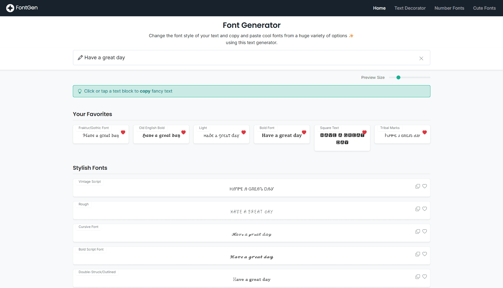
Task: Go to Number Fonts in navigation
Action: click(449, 8)
